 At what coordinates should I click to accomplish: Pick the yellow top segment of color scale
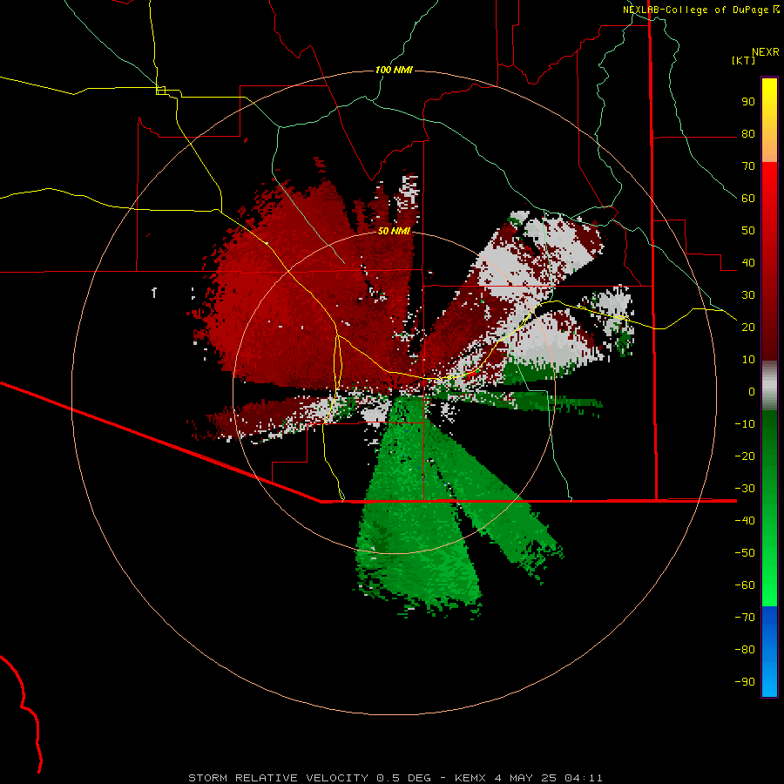pyautogui.click(x=769, y=119)
